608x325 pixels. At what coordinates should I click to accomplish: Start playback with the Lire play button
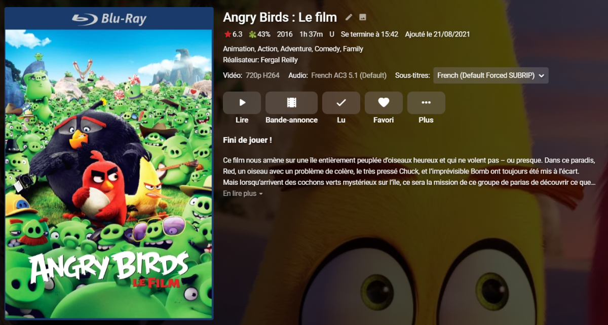coord(242,103)
